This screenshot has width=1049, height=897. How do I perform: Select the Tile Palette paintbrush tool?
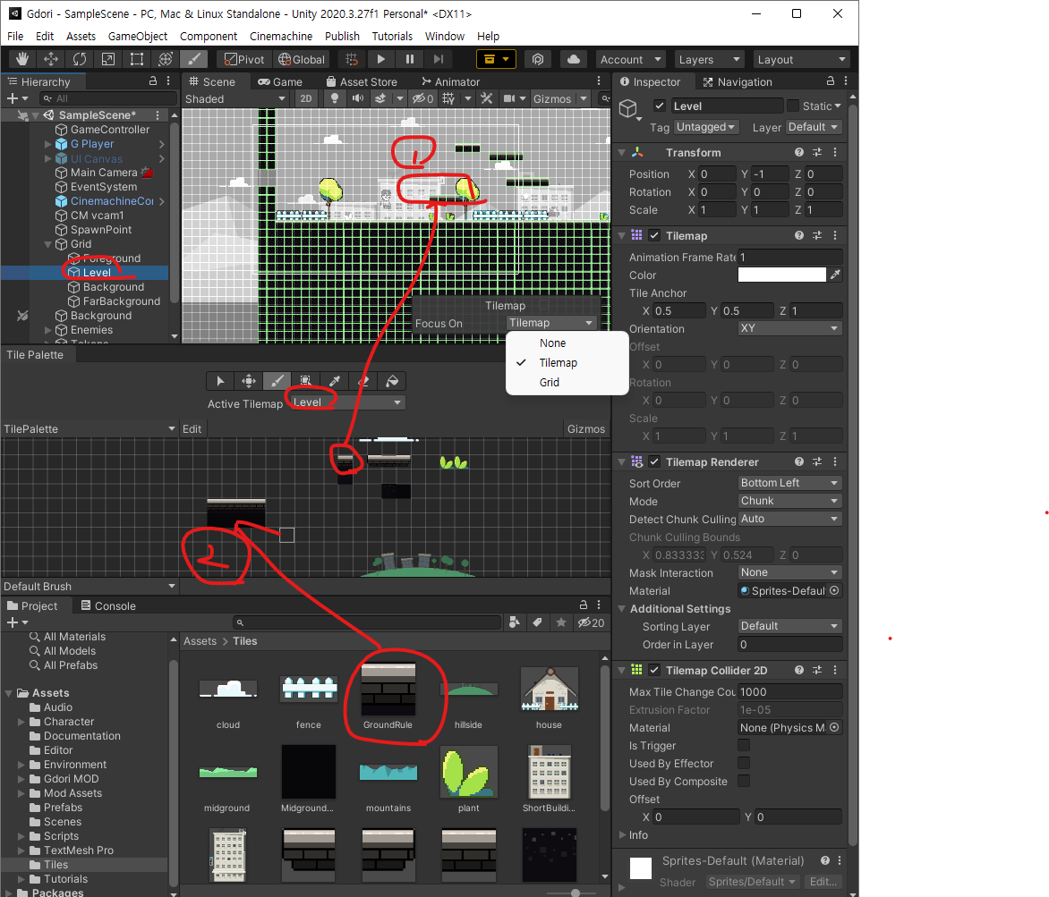tap(277, 381)
